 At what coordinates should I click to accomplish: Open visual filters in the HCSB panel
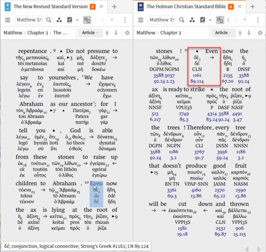coord(192,20)
